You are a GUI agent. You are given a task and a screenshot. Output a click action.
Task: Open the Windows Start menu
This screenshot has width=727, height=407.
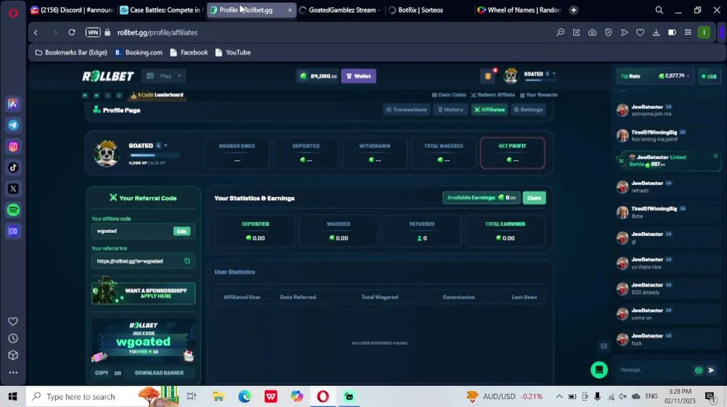13,396
